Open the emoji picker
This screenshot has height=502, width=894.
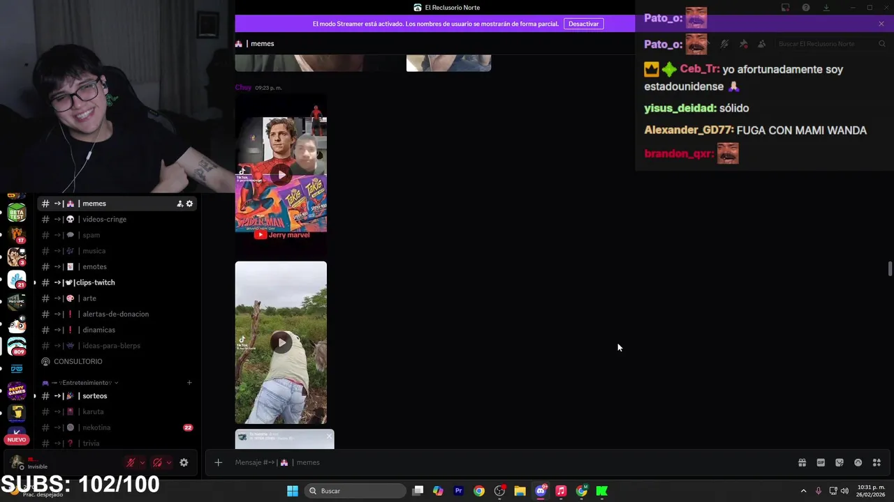point(858,462)
